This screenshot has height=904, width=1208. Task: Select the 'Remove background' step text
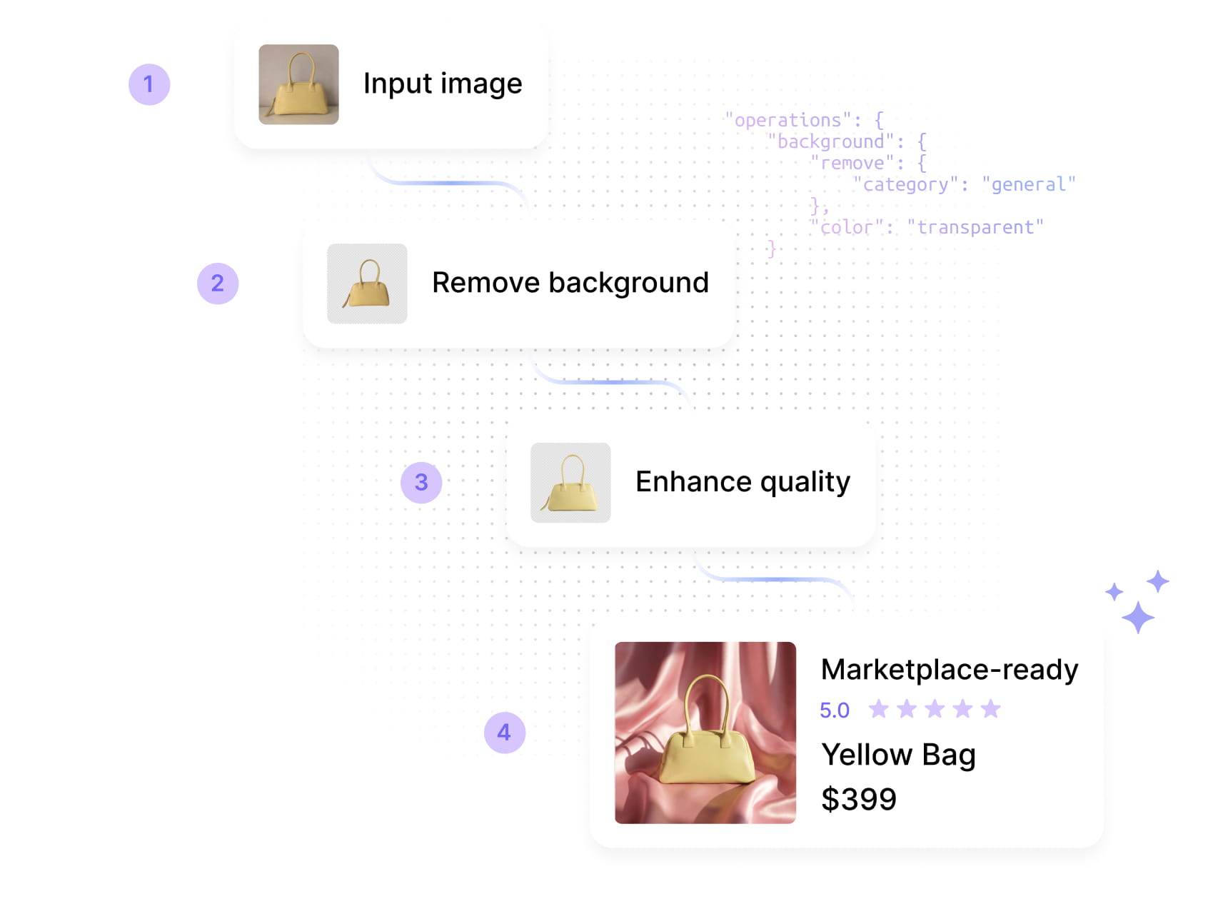coord(570,283)
